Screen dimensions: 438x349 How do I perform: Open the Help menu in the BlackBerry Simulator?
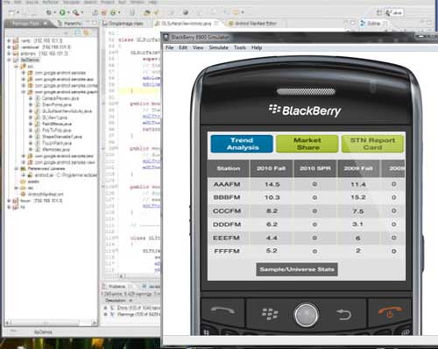point(257,47)
